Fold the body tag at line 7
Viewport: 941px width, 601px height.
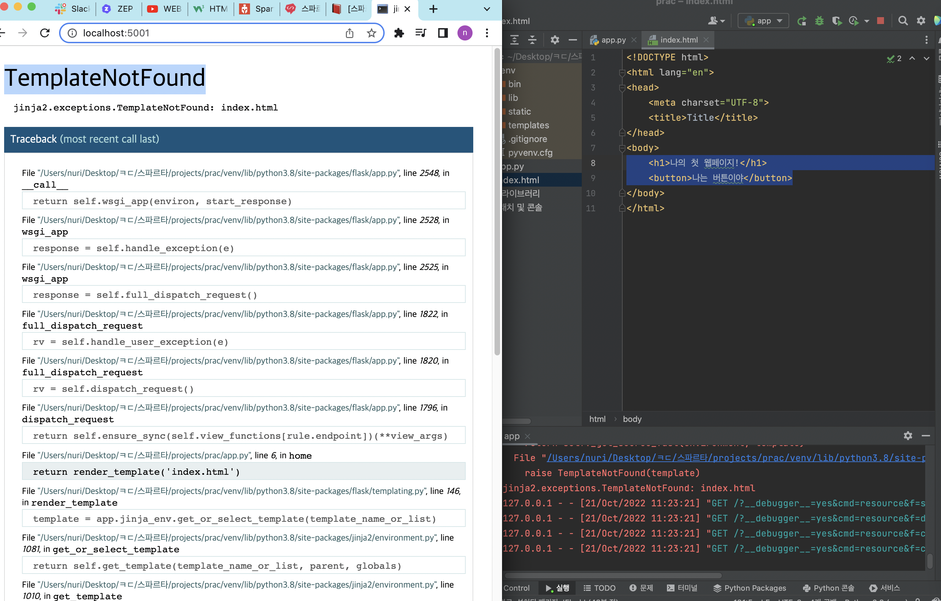point(622,148)
